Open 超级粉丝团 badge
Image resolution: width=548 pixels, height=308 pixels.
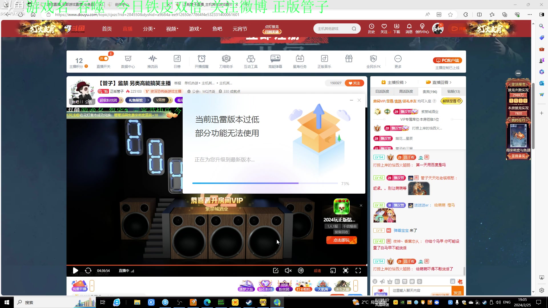[x=110, y=100]
